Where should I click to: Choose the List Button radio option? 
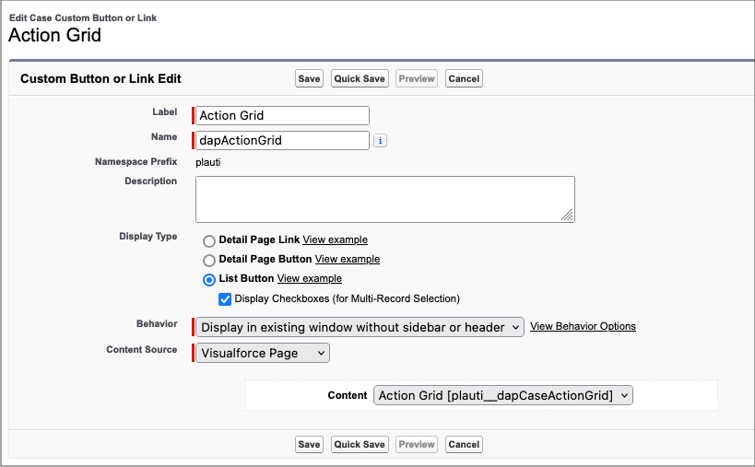click(209, 279)
